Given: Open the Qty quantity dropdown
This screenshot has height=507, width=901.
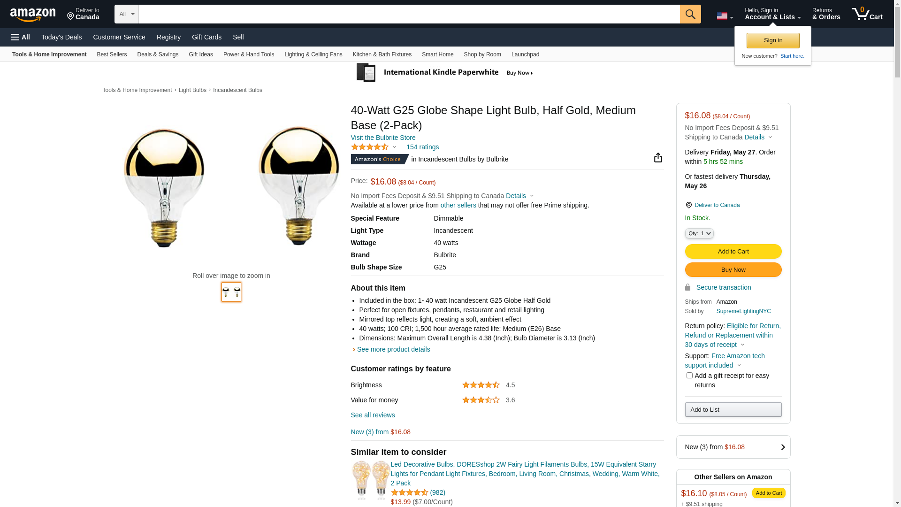Looking at the screenshot, I should (699, 233).
